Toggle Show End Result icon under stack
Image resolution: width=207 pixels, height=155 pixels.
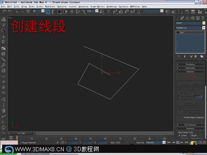pos(185,56)
